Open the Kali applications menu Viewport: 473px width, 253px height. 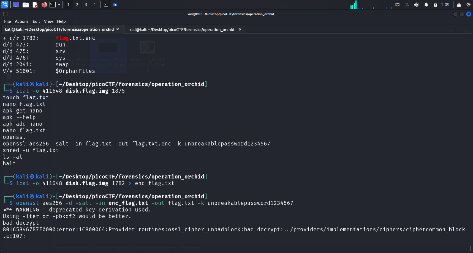point(5,5)
